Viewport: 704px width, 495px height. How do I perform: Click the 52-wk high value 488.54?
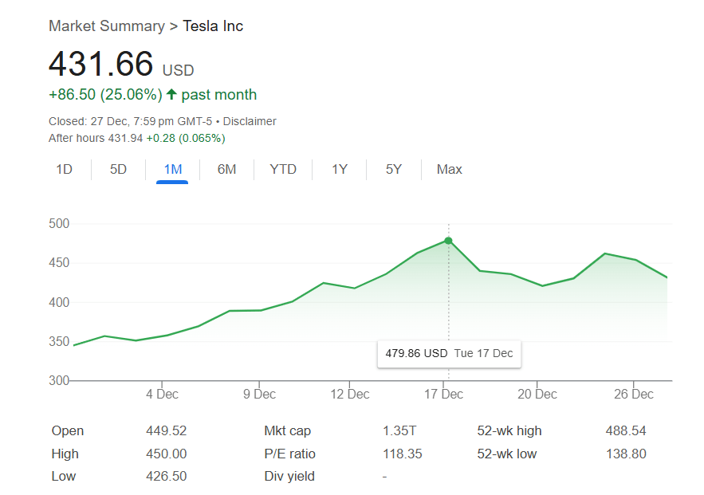[626, 430]
